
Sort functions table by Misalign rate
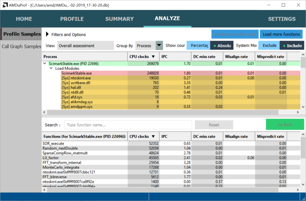239,137
